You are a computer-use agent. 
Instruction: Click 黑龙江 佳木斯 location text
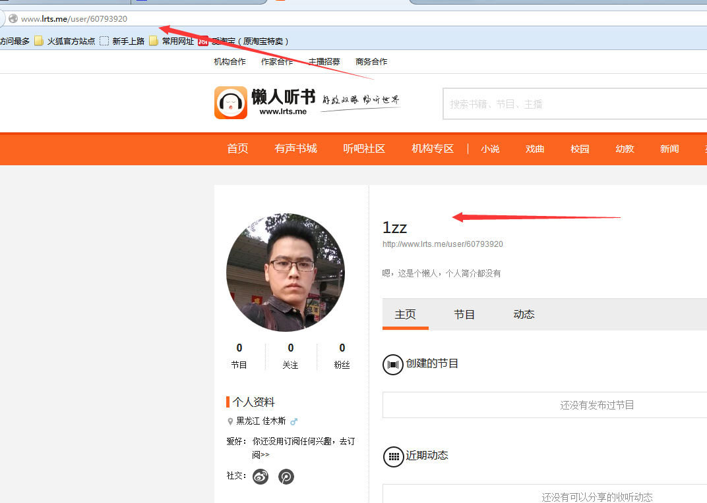pyautogui.click(x=261, y=421)
